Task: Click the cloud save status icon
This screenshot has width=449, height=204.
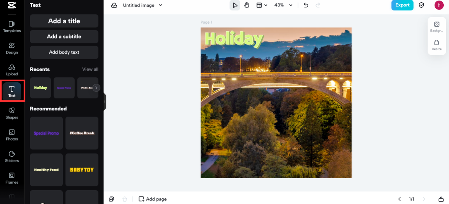Action: pos(114,5)
